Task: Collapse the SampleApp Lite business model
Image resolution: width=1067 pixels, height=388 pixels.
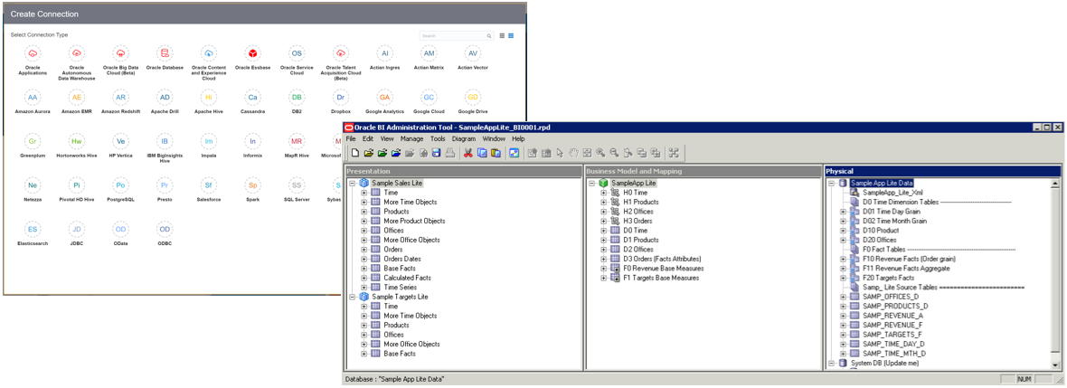Action: (592, 183)
